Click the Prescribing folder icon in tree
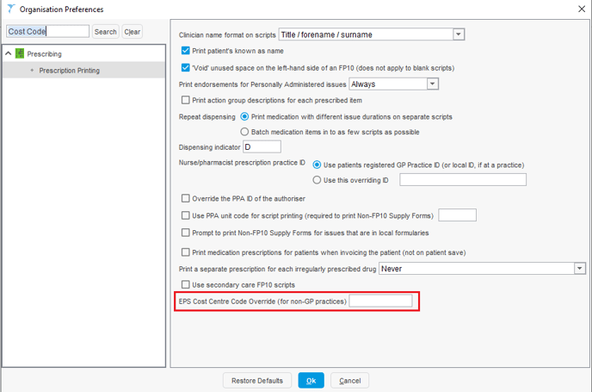This screenshot has width=592, height=392. pyautogui.click(x=20, y=54)
